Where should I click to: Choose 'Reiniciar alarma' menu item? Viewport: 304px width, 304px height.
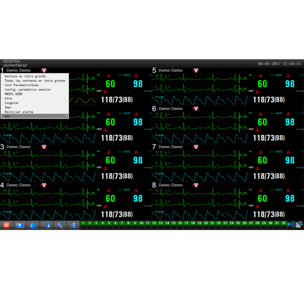34,112
